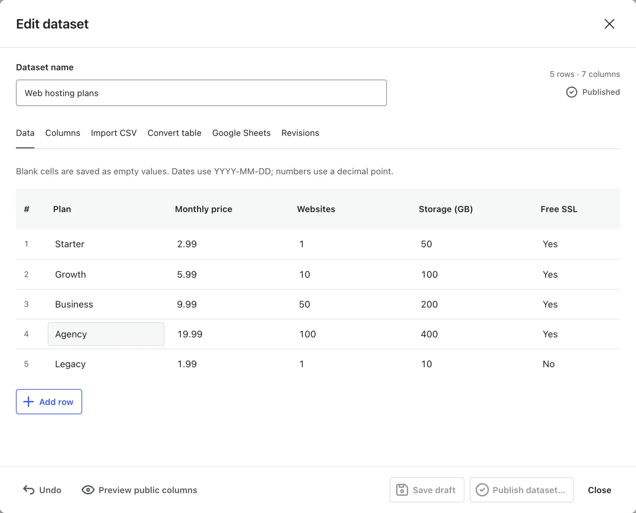Click row number 3 in table
The height and width of the screenshot is (513, 636).
point(26,304)
